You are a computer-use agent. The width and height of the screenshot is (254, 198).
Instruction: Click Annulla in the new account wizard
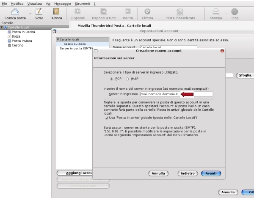(x=158, y=173)
